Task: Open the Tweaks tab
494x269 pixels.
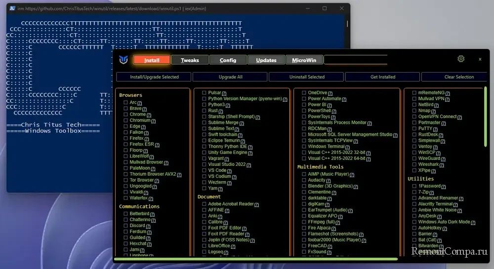Action: pos(190,60)
